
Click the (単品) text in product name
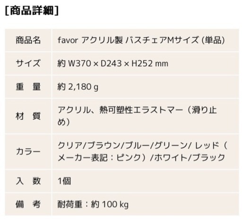tap(213, 40)
